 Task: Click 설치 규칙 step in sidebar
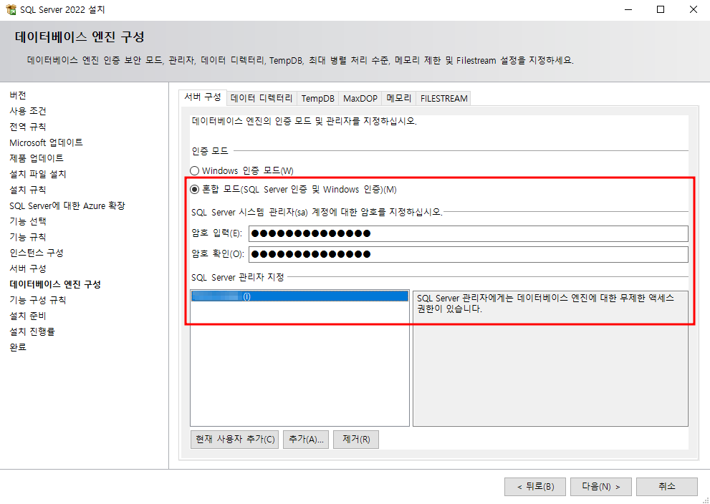click(x=28, y=190)
